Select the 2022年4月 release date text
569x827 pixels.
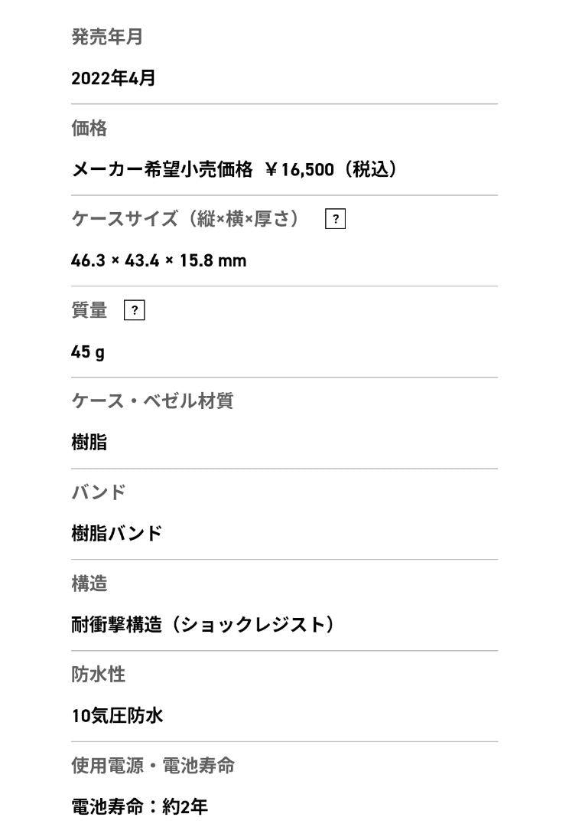point(113,78)
